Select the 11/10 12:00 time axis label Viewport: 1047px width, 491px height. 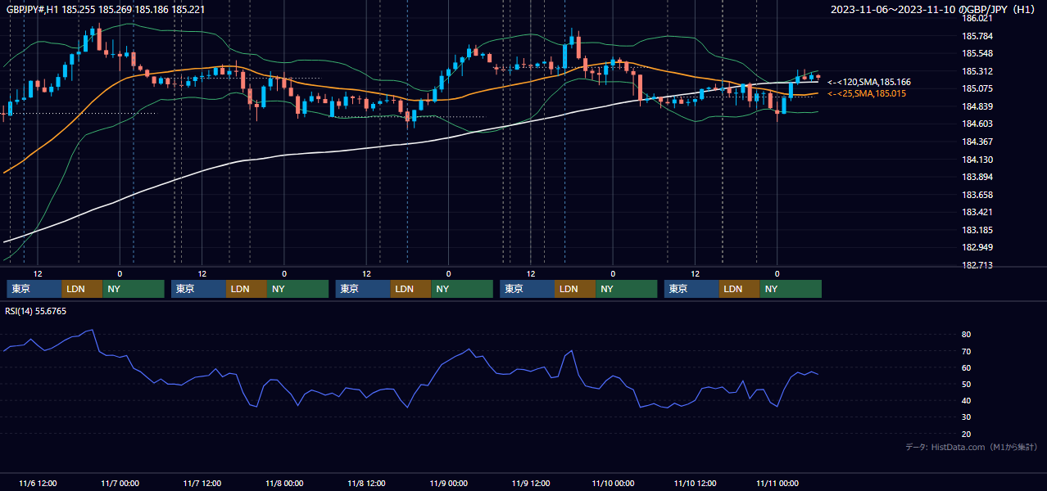click(x=696, y=483)
